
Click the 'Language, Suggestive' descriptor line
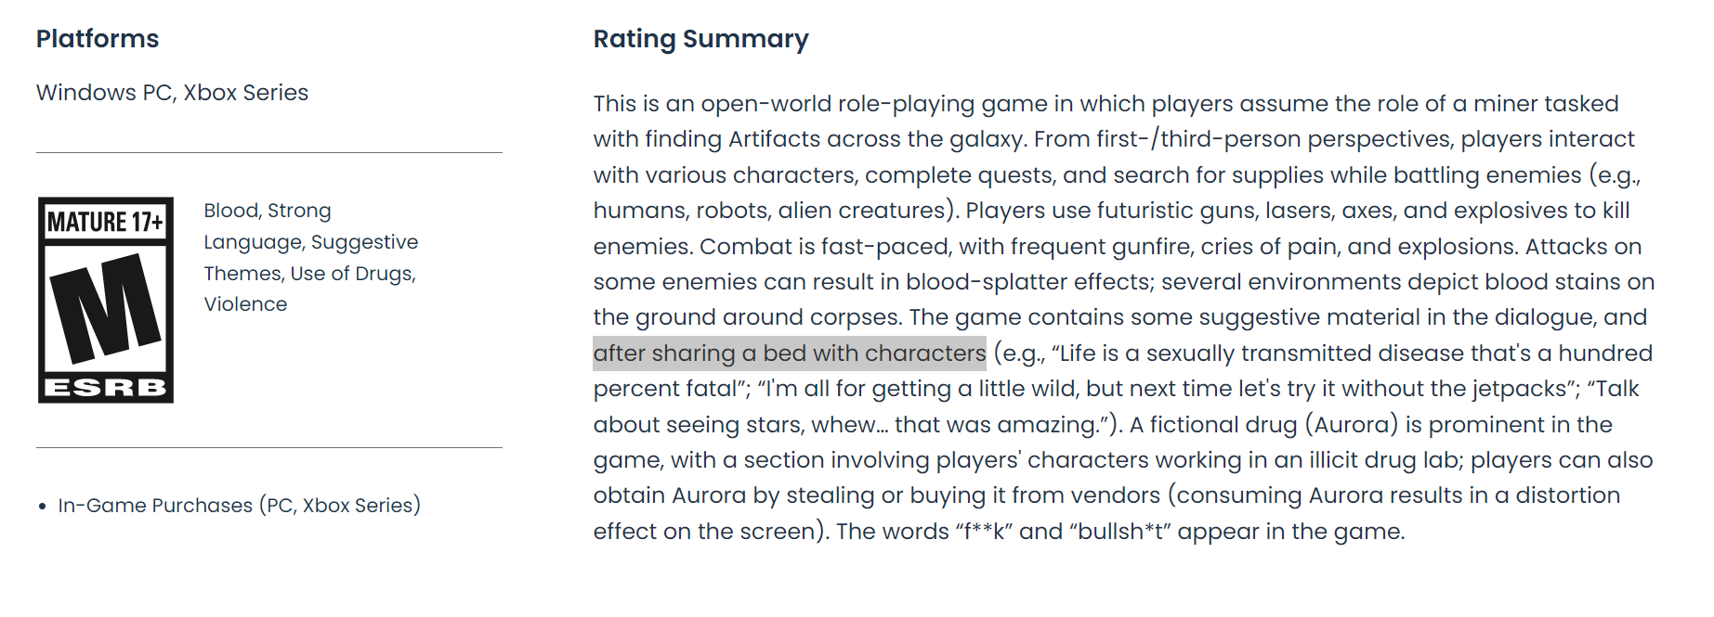(311, 242)
